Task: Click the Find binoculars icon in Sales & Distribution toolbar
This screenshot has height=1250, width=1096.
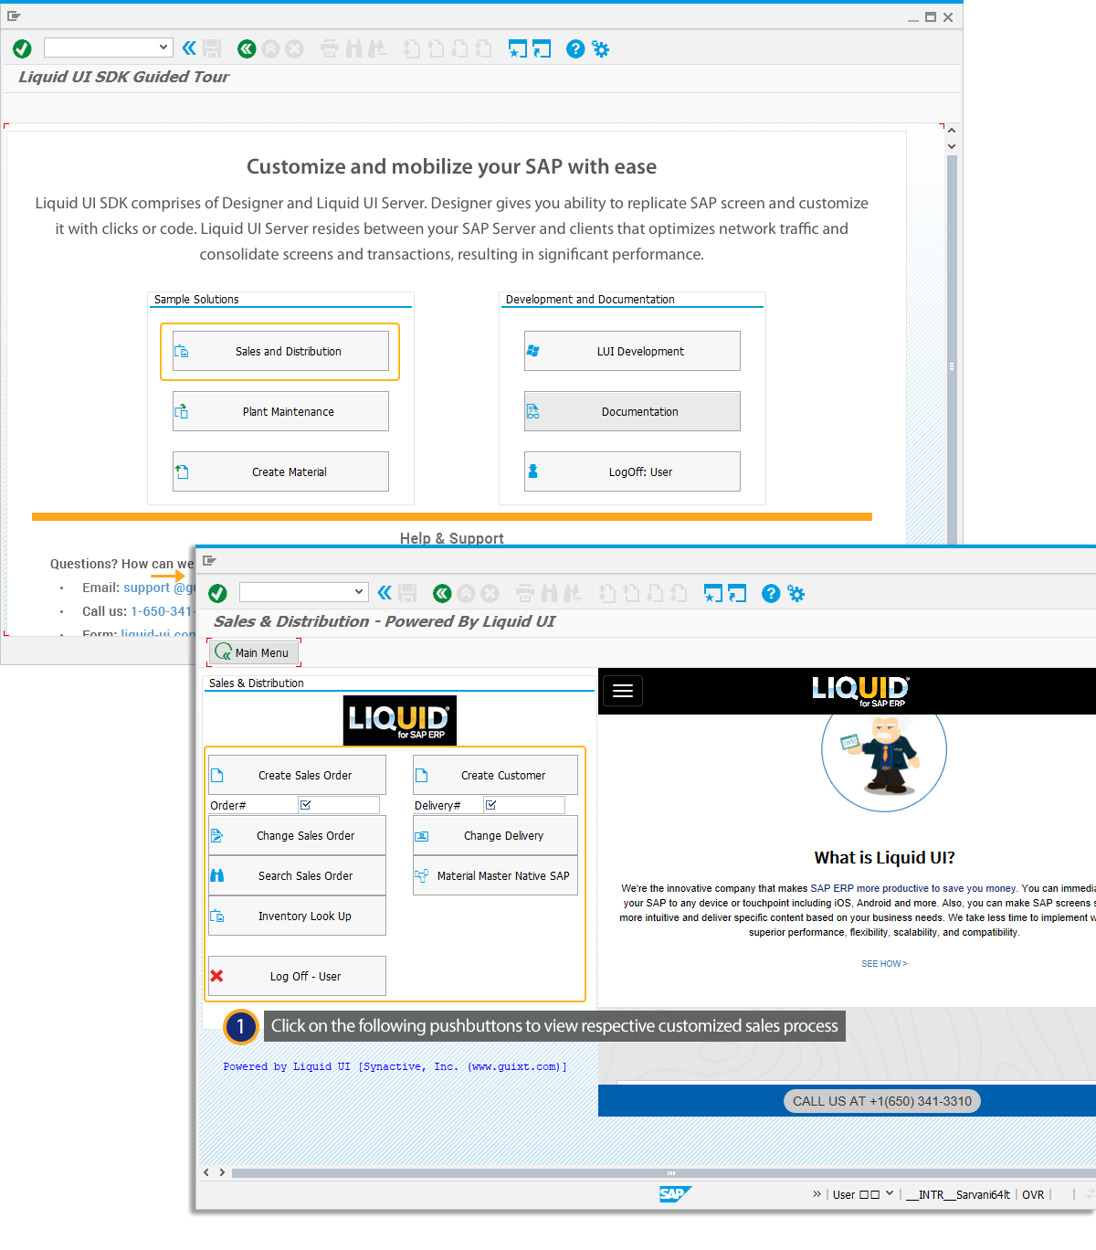Action: coord(549,593)
